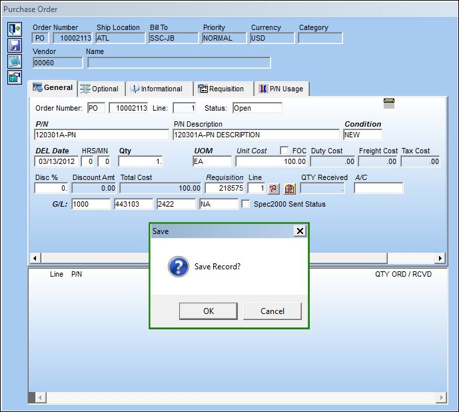Click the Priority field NORMAL
459x412 pixels.
coord(225,38)
